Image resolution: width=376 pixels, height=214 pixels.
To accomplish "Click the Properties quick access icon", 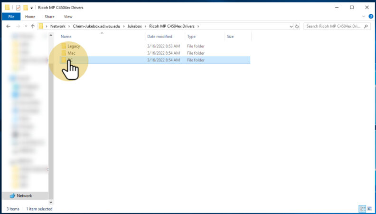I will (x=18, y=8).
